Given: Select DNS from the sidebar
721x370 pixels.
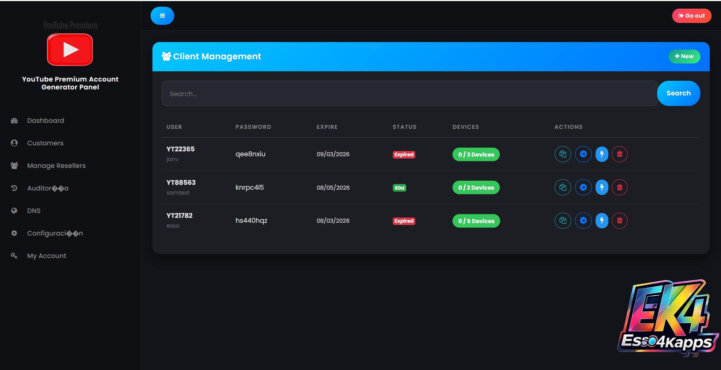Looking at the screenshot, I should (x=34, y=211).
